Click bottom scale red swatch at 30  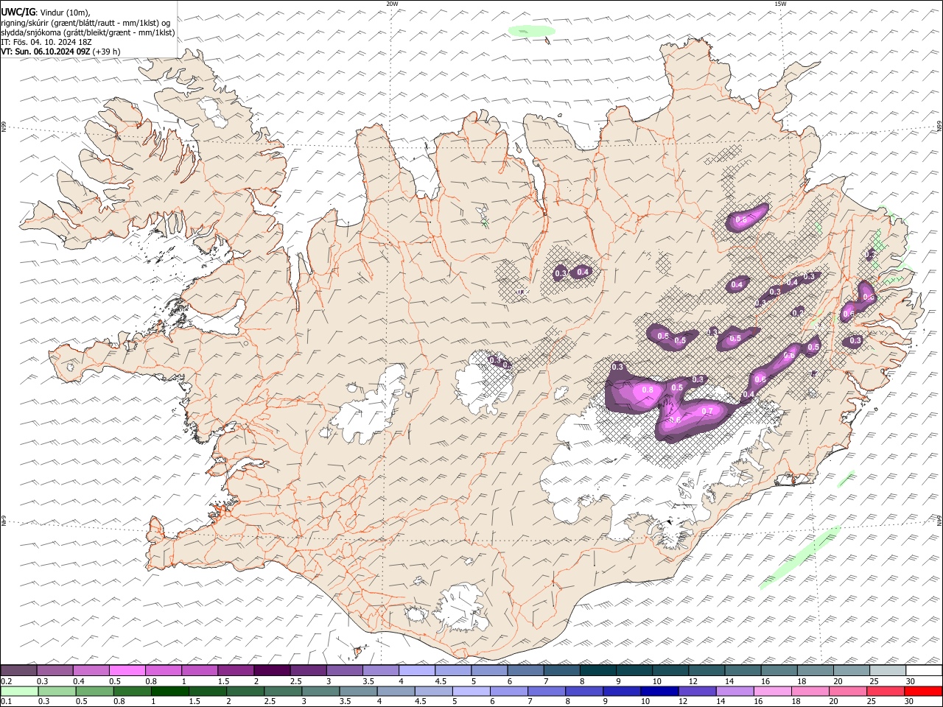coord(923,691)
